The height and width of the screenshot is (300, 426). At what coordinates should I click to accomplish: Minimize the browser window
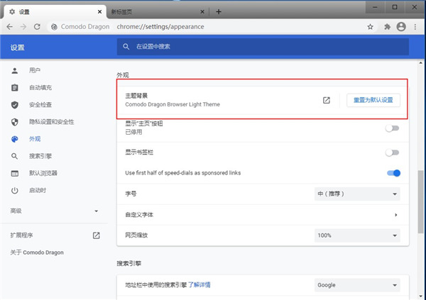375,7
